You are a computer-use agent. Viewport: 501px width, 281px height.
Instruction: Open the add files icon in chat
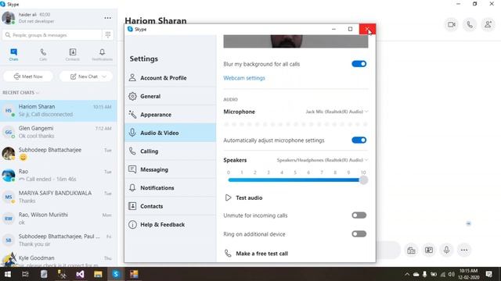pyautogui.click(x=411, y=250)
